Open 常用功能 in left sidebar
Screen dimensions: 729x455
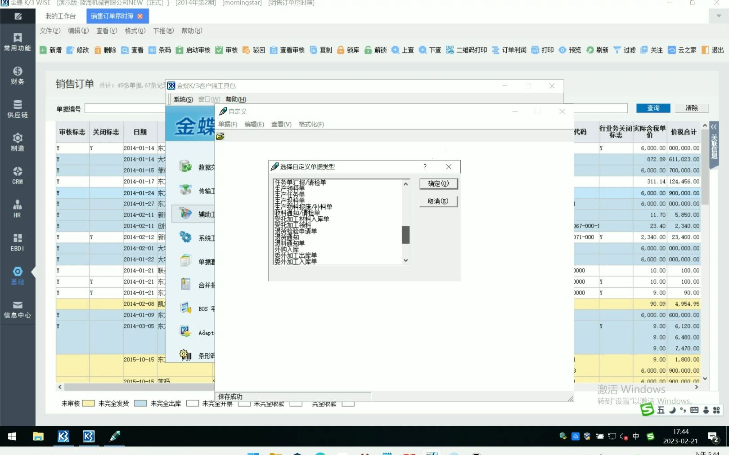(x=18, y=42)
